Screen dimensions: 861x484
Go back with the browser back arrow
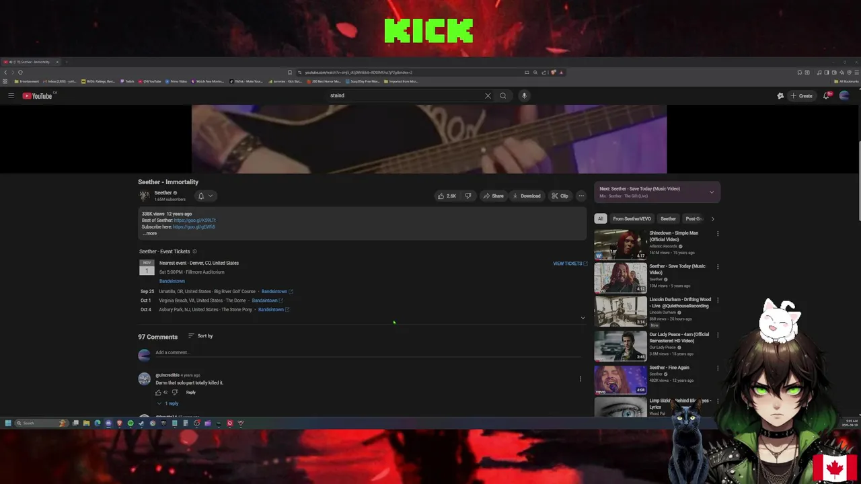tap(5, 72)
